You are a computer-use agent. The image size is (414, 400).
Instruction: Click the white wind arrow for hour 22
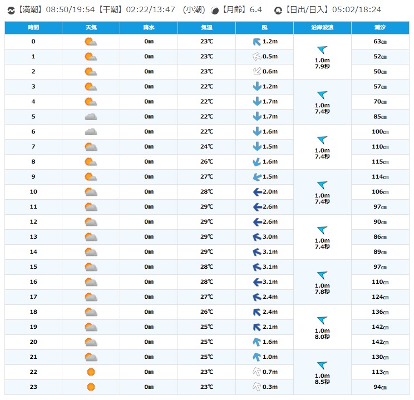pos(257,372)
